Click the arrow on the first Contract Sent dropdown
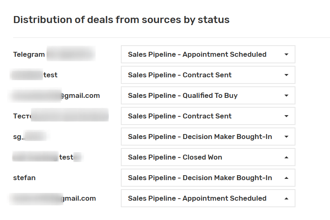Image resolution: width=330 pixels, height=220 pixels. pos(286,75)
